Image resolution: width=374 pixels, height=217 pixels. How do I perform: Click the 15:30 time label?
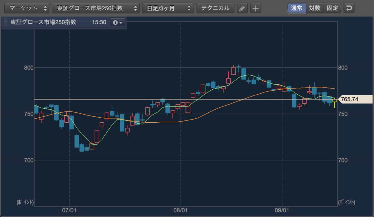click(99, 22)
